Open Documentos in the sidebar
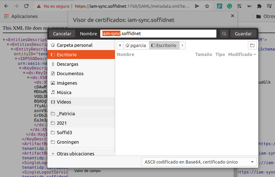The height and width of the screenshot is (177, 275). point(81,73)
